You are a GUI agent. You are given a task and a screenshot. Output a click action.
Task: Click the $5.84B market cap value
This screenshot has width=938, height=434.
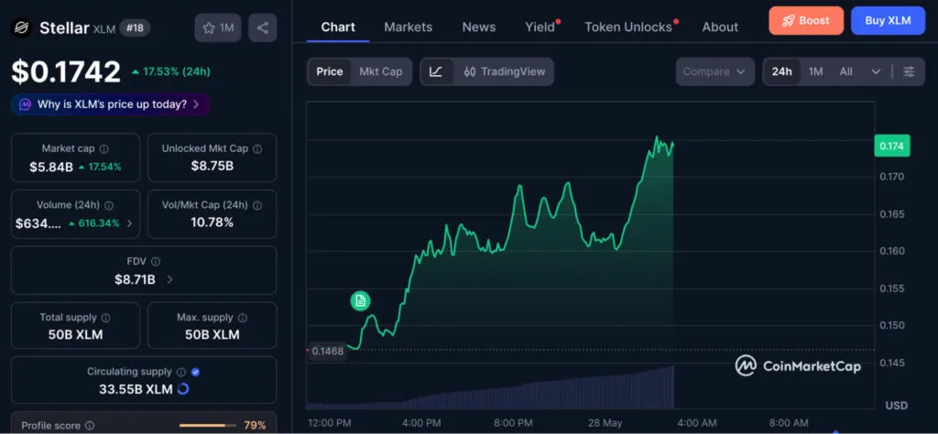tap(51, 167)
